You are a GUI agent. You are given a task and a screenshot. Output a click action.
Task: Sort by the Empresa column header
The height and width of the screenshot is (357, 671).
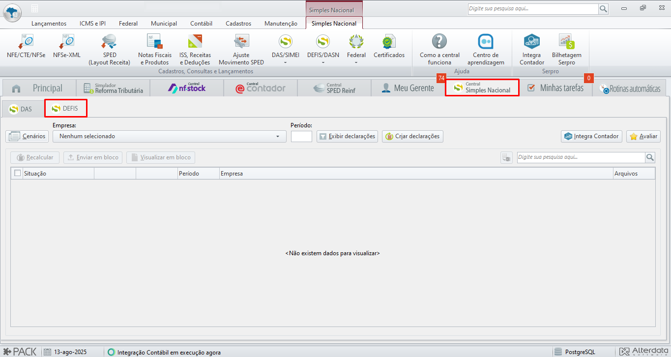[x=416, y=173]
